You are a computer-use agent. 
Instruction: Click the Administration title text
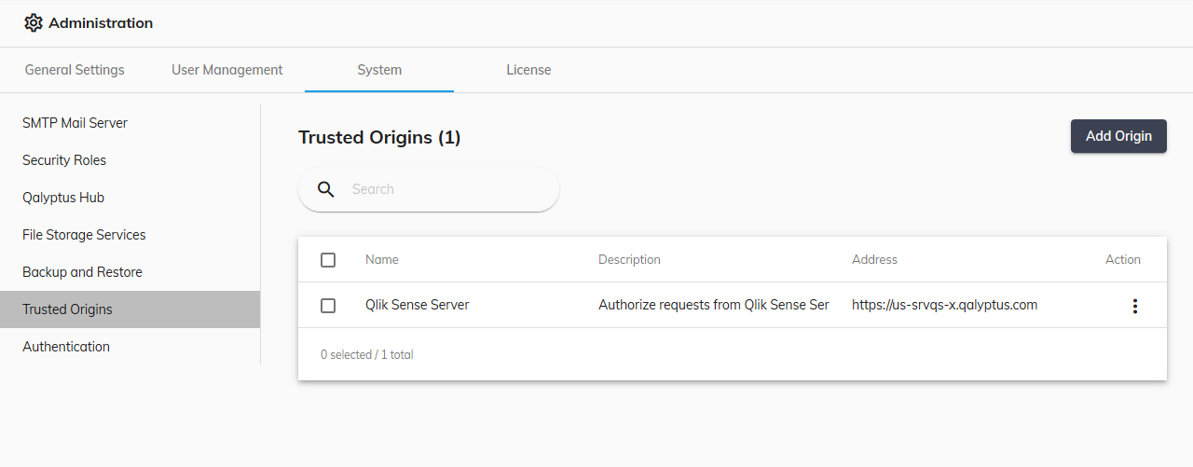point(101,23)
